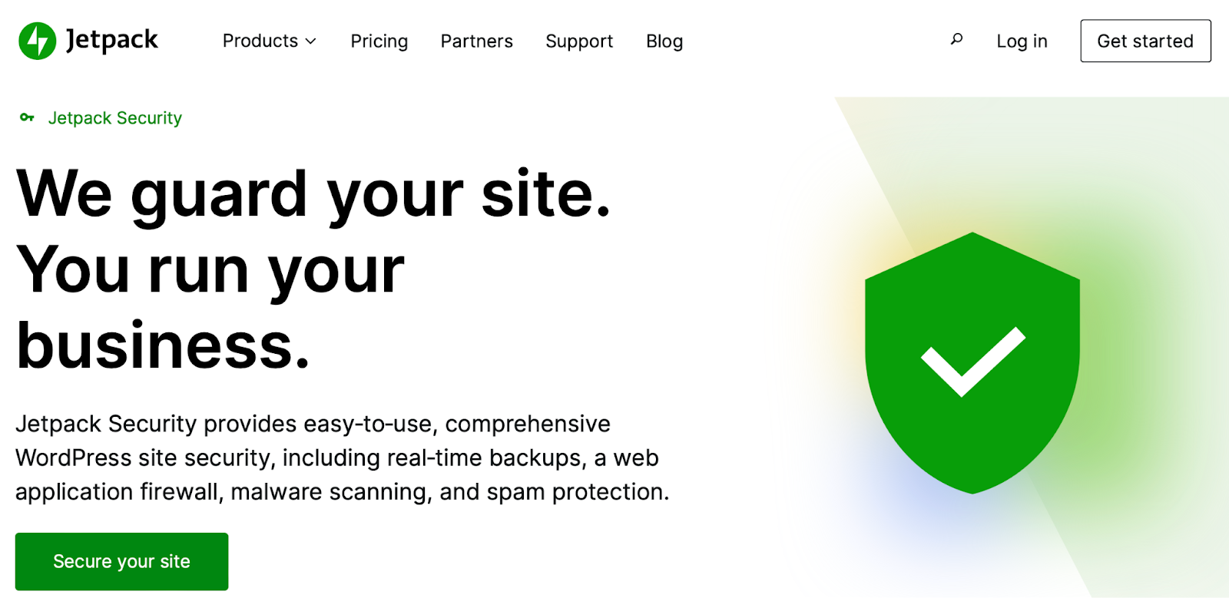Viewport: 1229px width, 598px height.
Task: Click the "You run your" headline line
Action: coord(210,270)
